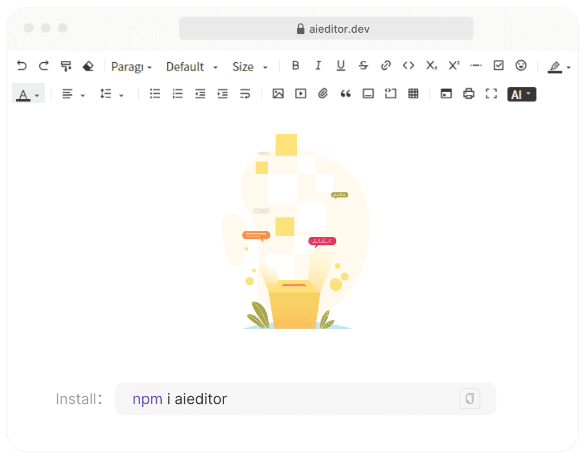
Task: Expand the text alignment dropdown arrow
Action: (x=83, y=95)
